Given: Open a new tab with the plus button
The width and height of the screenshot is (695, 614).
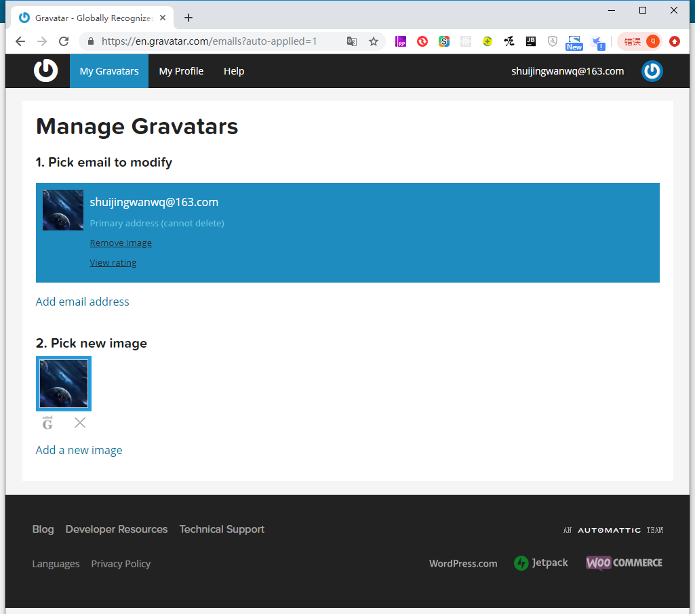Looking at the screenshot, I should coord(188,18).
